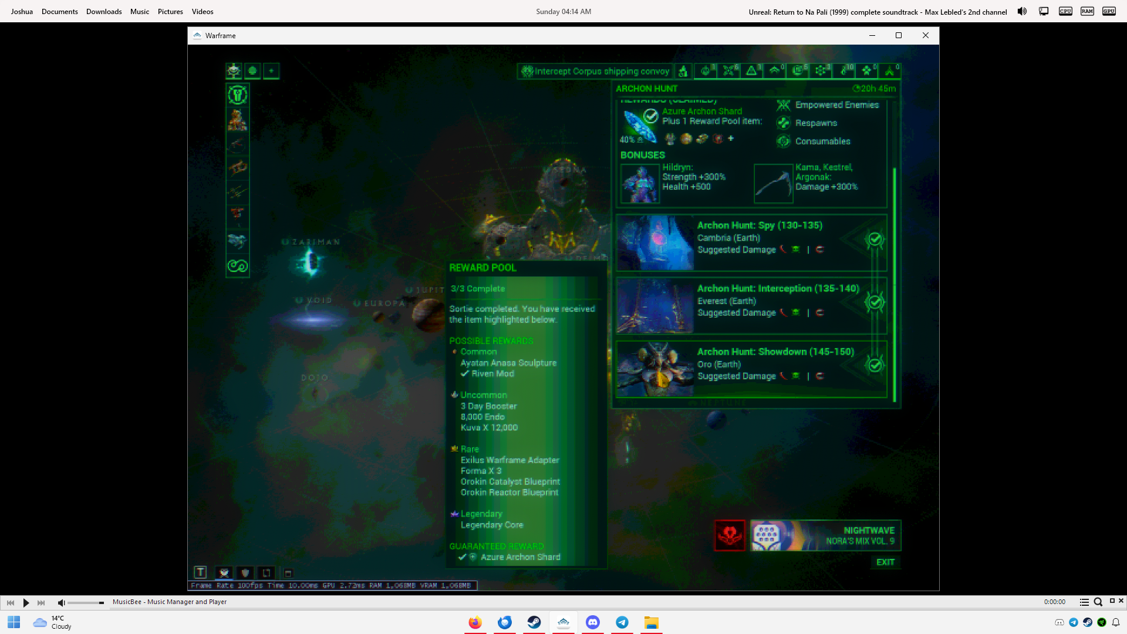Click the CPU monitor icon in the top bar
This screenshot has width=1127, height=634.
coord(1065,11)
